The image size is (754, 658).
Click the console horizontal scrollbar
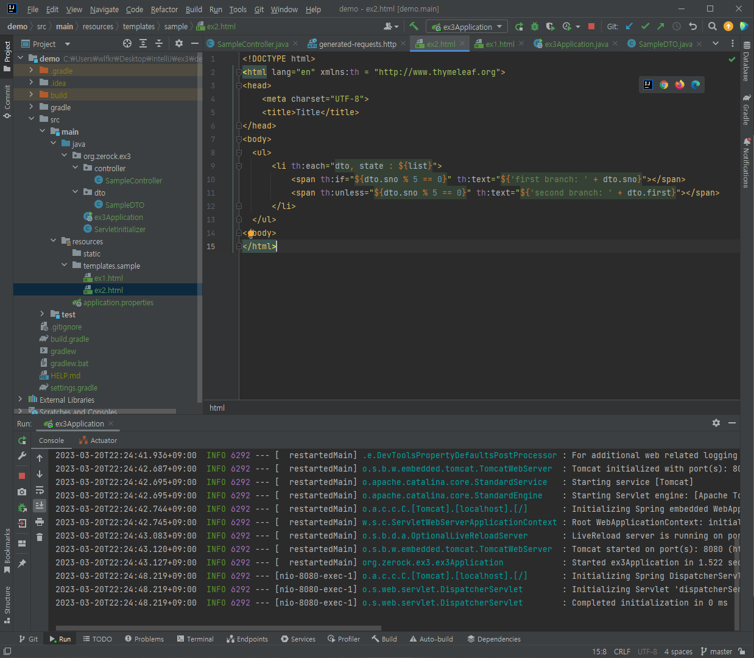(218, 628)
